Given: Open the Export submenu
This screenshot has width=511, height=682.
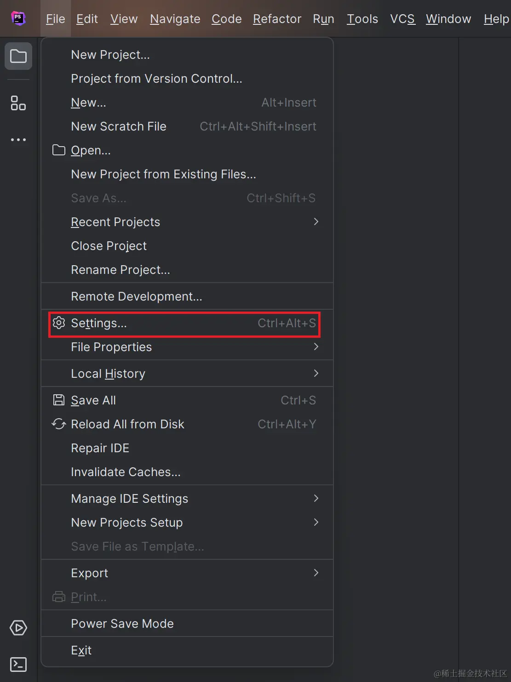Looking at the screenshot, I should pyautogui.click(x=316, y=573).
